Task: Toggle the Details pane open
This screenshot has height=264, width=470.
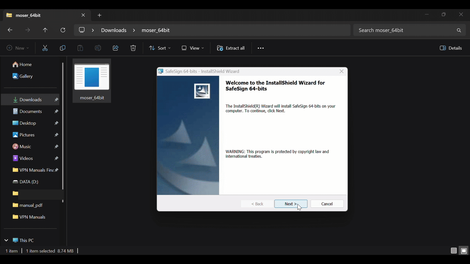Action: point(451,48)
